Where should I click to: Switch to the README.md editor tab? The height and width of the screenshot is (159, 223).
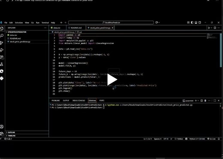point(76,28)
